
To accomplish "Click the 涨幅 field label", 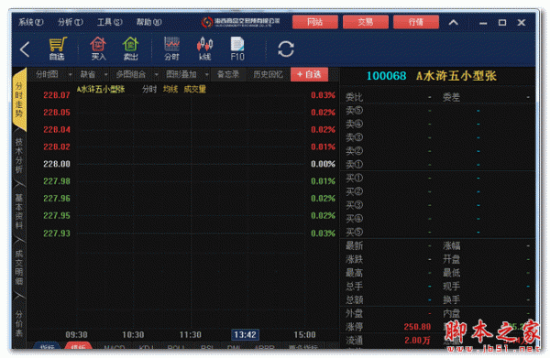I will click(451, 245).
